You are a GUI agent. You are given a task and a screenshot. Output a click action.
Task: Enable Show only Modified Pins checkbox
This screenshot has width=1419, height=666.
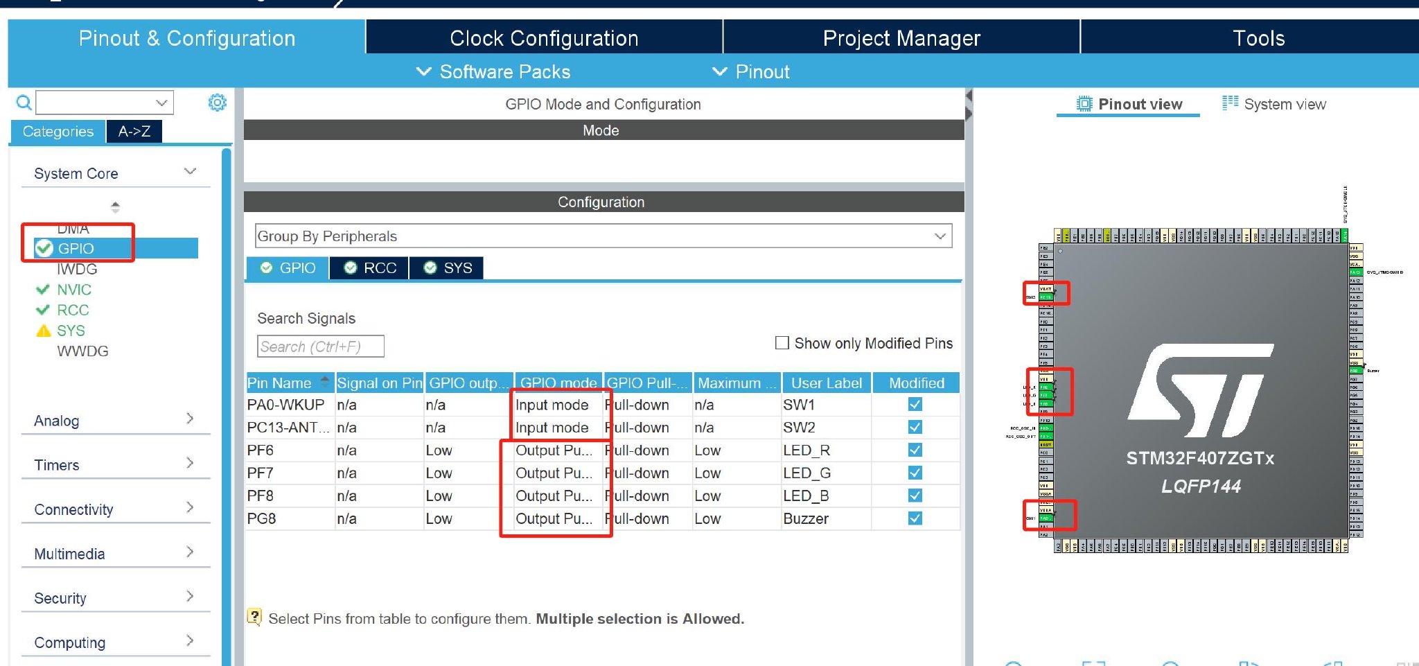tap(782, 343)
